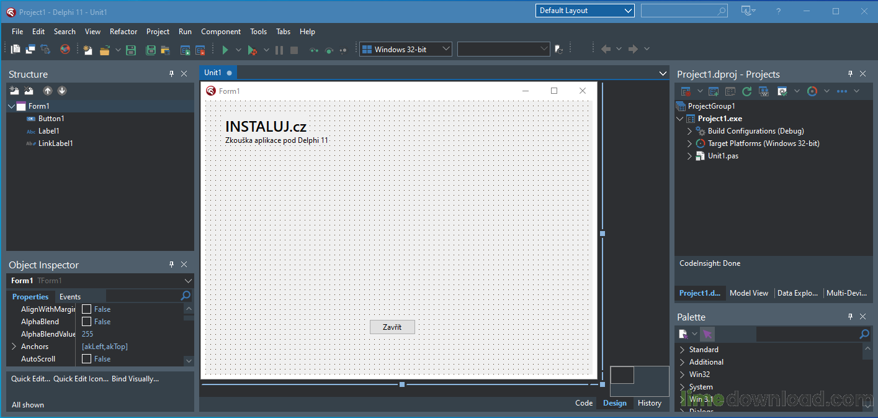
Task: Click the View Unit toolbar icon
Action: [x=16, y=49]
